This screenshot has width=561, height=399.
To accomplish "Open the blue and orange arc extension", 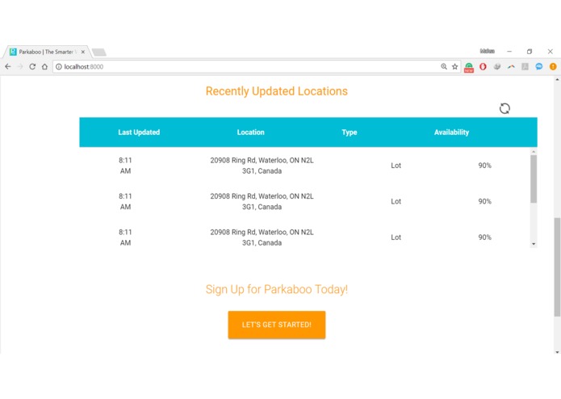I will pyautogui.click(x=511, y=66).
